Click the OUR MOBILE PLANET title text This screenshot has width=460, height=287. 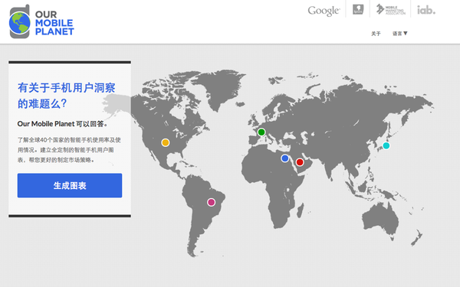click(54, 23)
